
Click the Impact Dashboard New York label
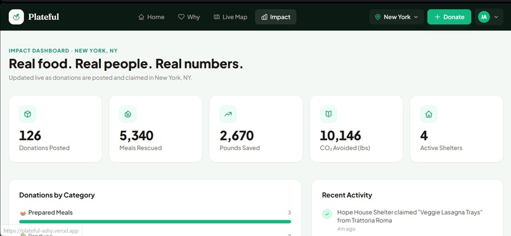tap(63, 51)
